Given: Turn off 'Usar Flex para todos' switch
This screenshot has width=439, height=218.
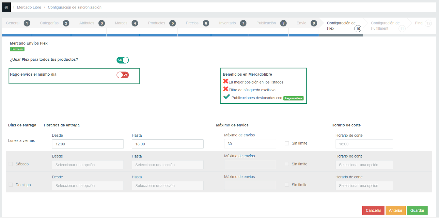Looking at the screenshot, I should [123, 60].
